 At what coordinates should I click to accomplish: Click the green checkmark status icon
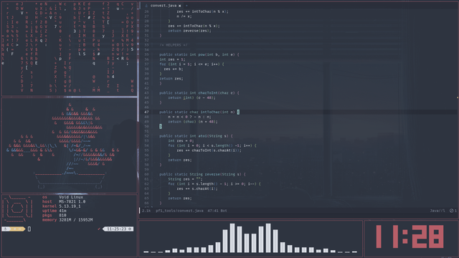99,229
